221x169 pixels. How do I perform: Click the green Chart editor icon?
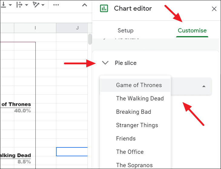point(104,8)
